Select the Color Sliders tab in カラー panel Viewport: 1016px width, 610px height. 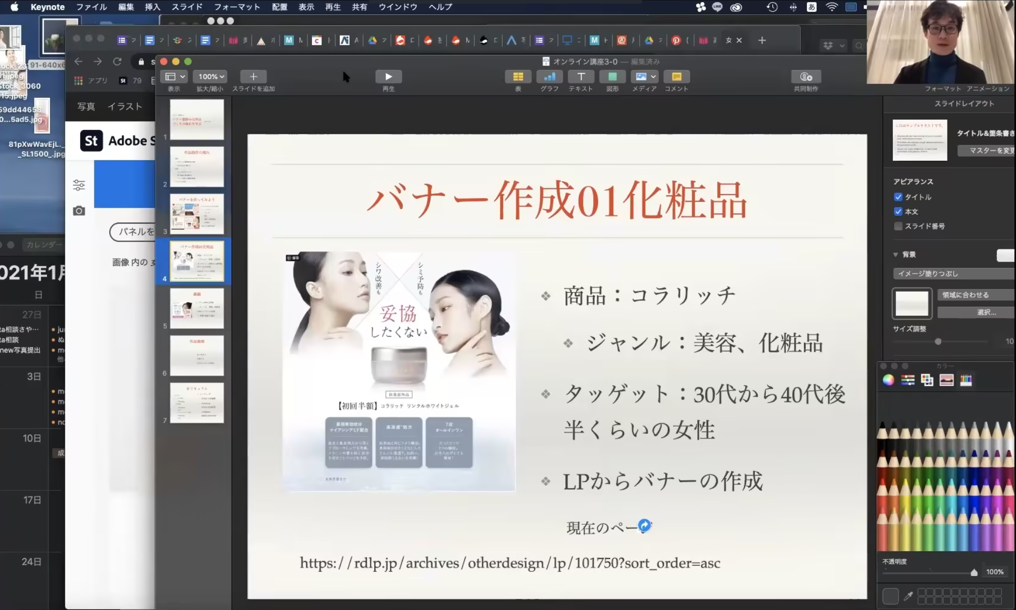click(908, 380)
